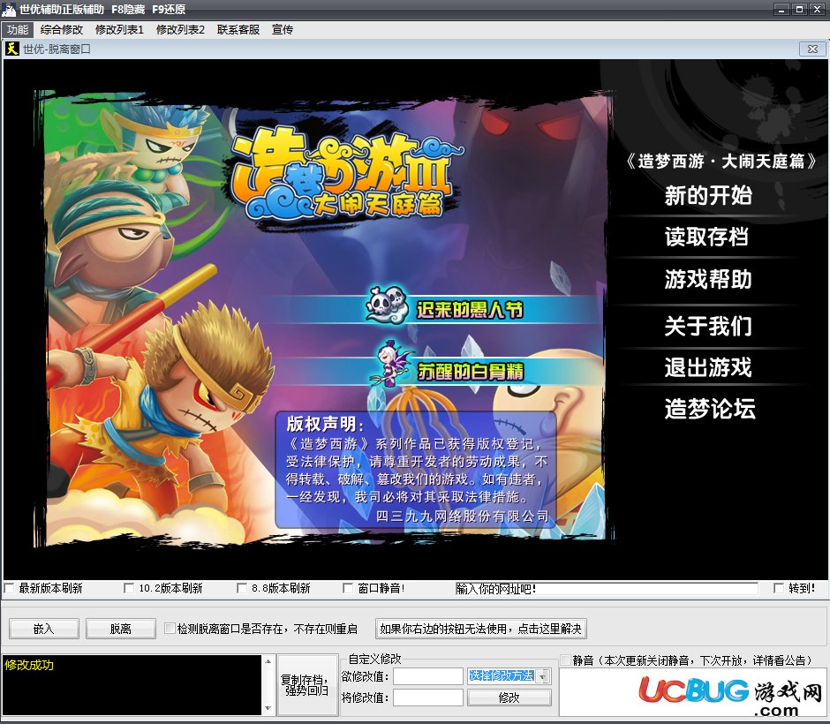Select the 修改列表2 tab
Image resolution: width=830 pixels, height=724 pixels.
coord(180,30)
